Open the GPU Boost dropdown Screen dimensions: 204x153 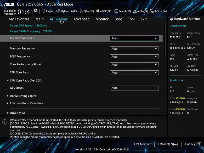(134, 88)
